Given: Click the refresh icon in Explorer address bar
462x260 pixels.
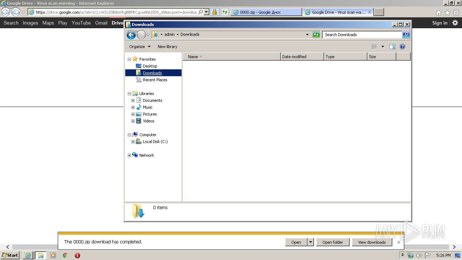Looking at the screenshot, I should tap(316, 35).
